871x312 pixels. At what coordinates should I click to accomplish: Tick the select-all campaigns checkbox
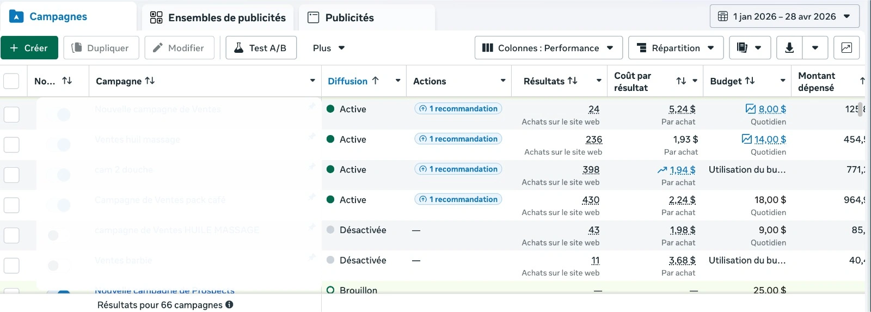coord(11,81)
